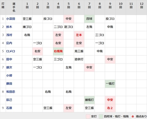Open player link 浅村

[9, 35]
